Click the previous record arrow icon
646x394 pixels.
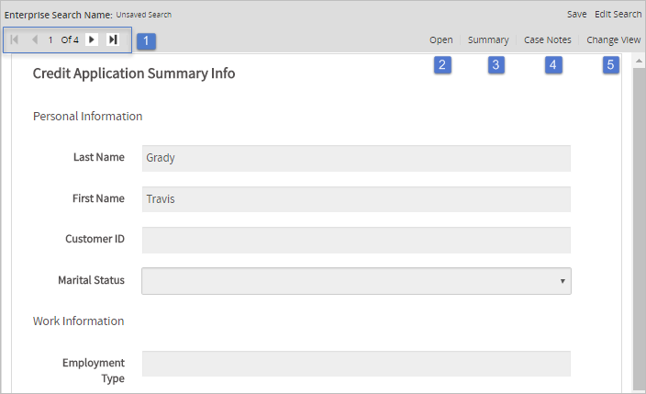[x=34, y=40]
